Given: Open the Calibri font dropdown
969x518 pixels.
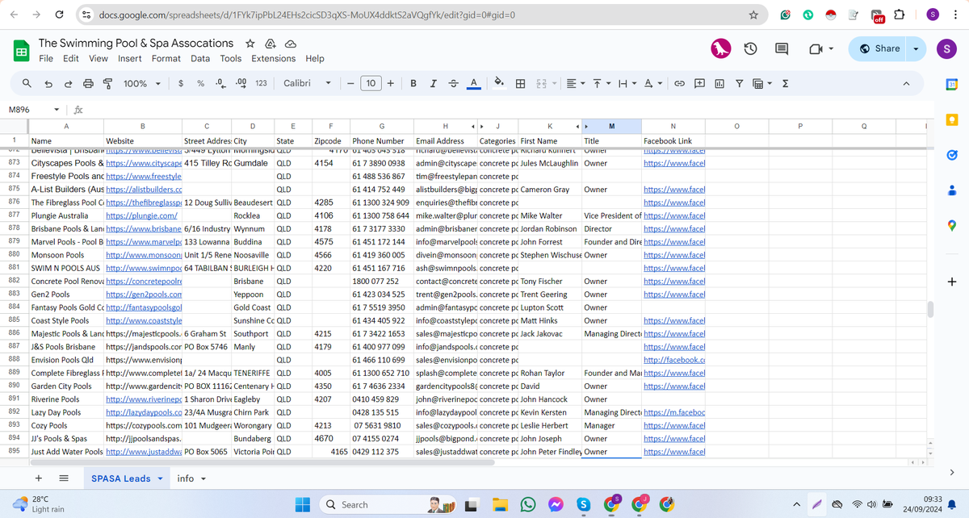Looking at the screenshot, I should (x=308, y=83).
